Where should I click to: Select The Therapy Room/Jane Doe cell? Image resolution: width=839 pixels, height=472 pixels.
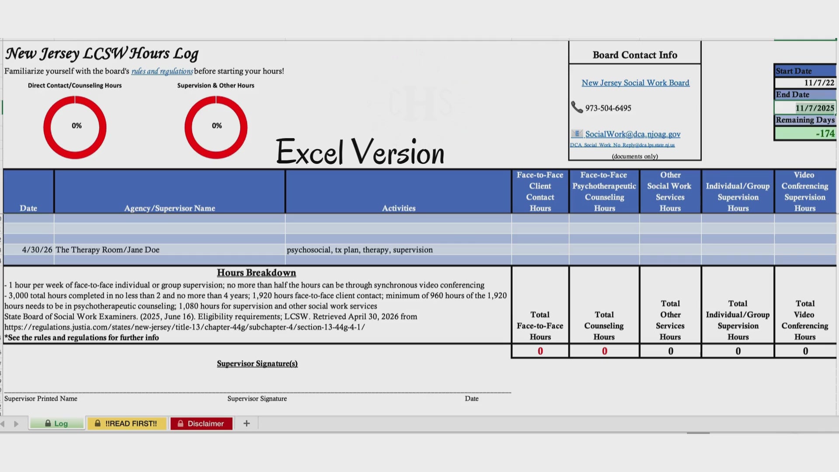[x=170, y=250]
